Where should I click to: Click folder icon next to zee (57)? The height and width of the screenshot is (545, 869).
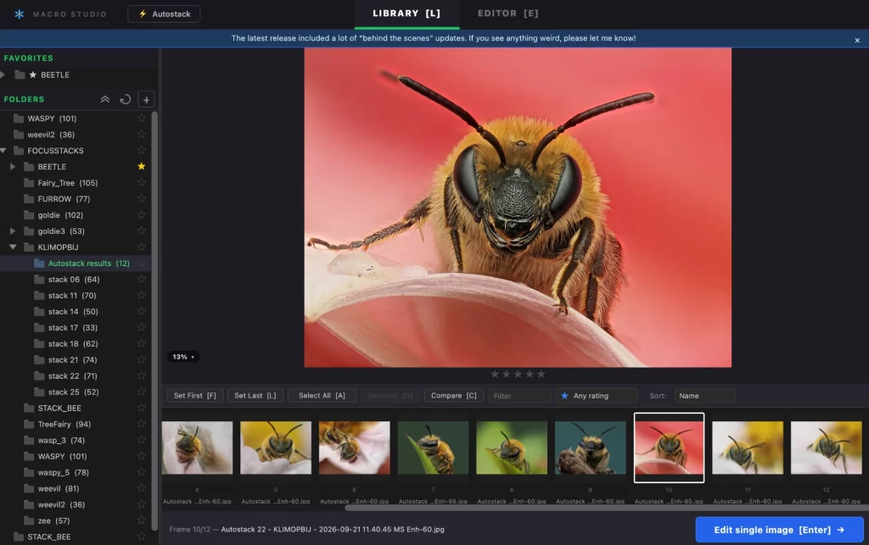29,520
